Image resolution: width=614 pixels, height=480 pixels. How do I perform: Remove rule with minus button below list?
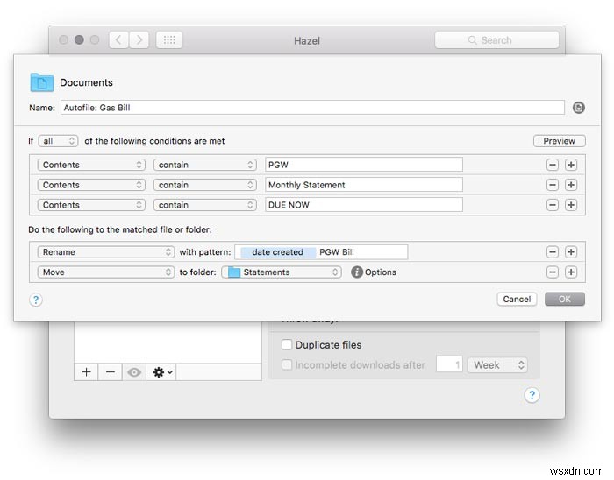(x=110, y=372)
